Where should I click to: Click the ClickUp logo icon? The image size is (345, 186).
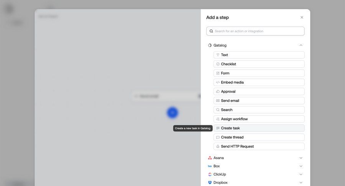click(x=210, y=174)
